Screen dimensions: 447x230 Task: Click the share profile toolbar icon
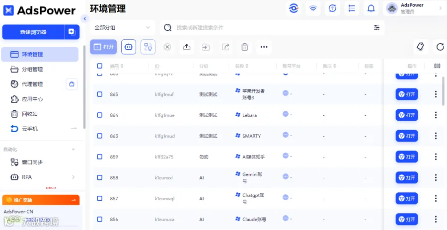pos(225,47)
